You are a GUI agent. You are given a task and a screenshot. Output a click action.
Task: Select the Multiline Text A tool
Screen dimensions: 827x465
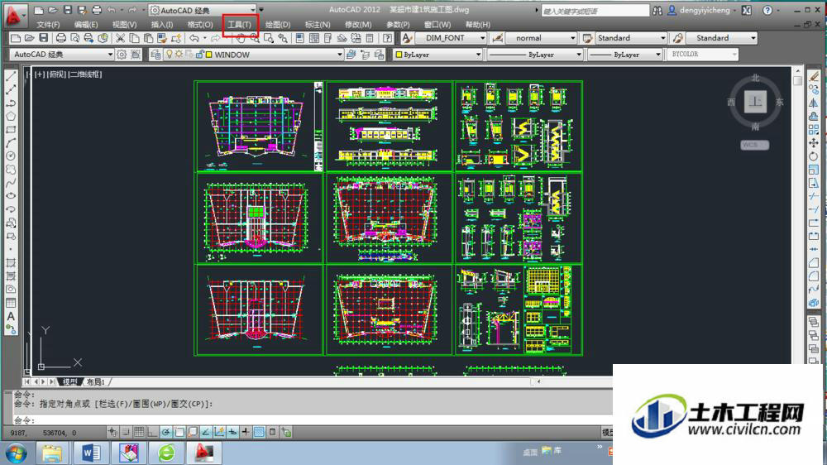tap(11, 316)
